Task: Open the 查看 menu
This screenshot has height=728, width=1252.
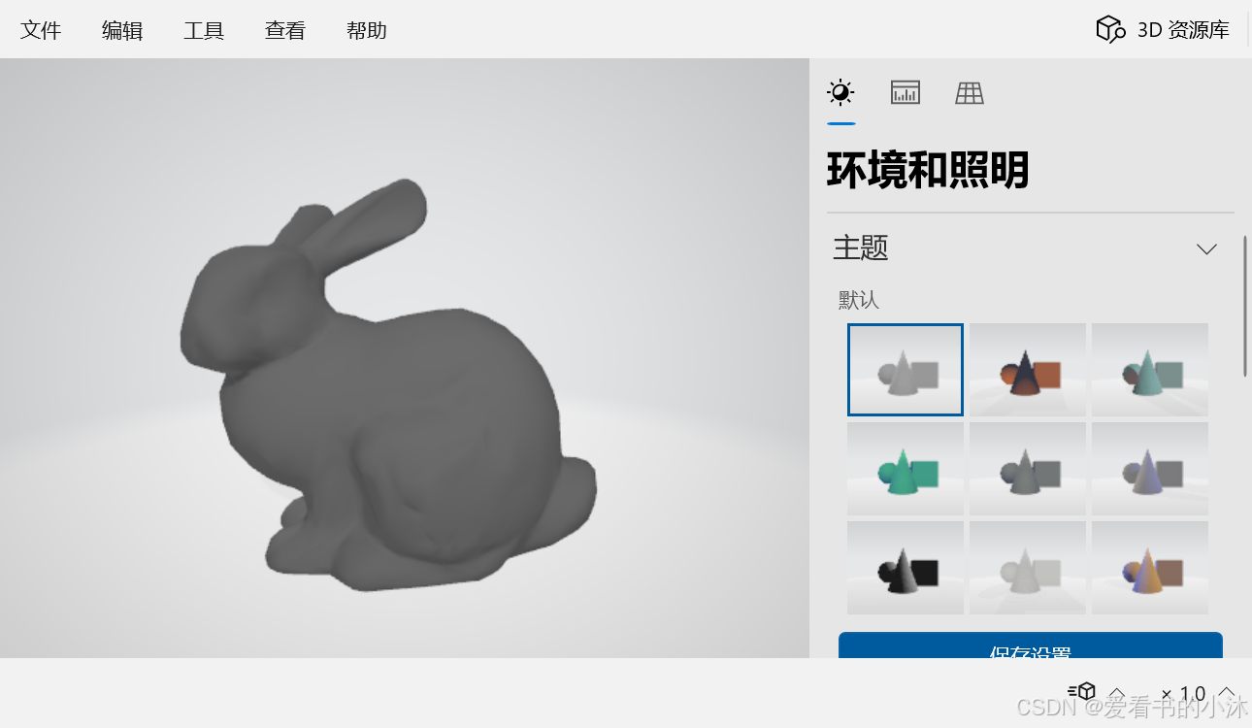Action: [x=285, y=30]
